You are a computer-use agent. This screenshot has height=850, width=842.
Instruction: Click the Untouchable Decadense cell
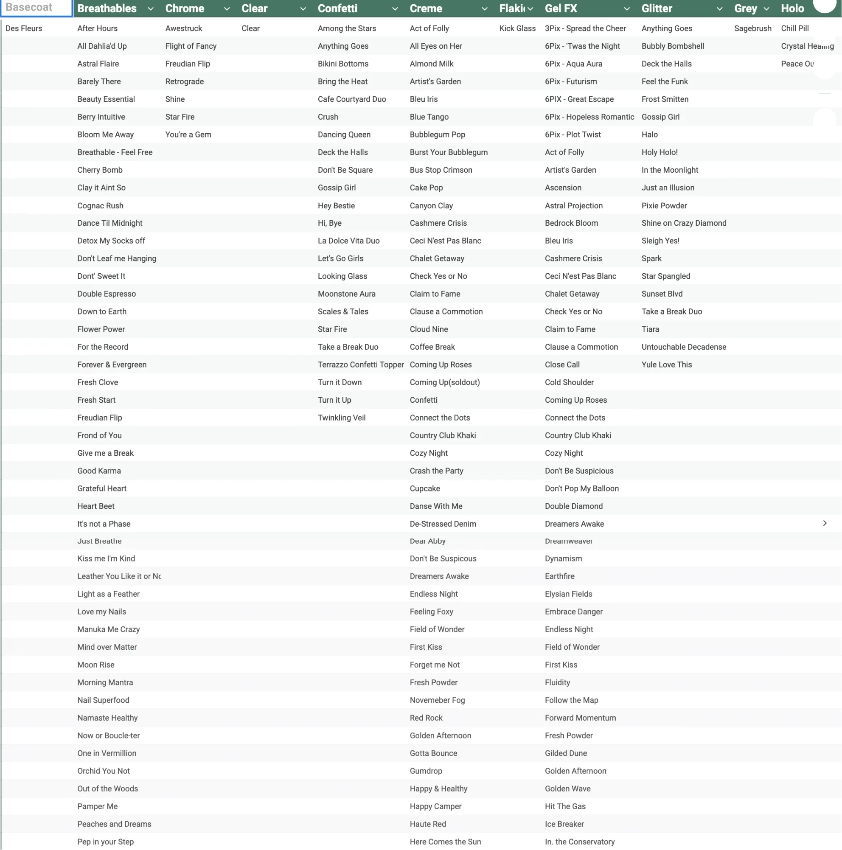click(x=683, y=347)
